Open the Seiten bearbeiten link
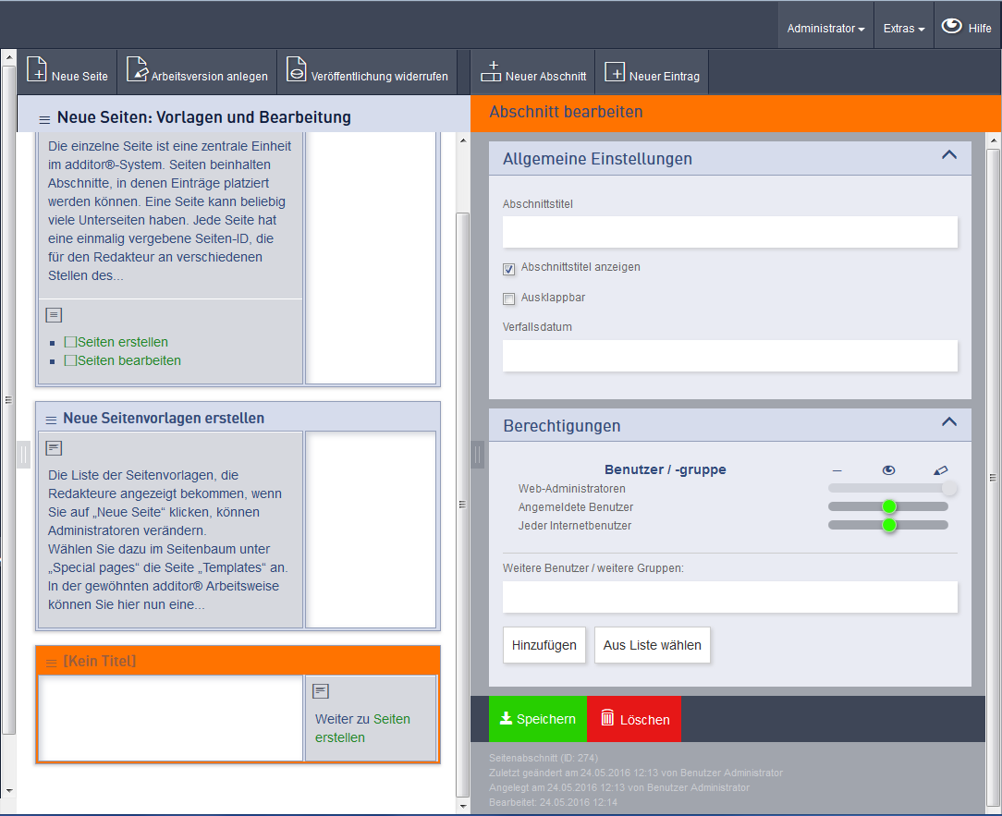The image size is (1002, 816). click(129, 360)
